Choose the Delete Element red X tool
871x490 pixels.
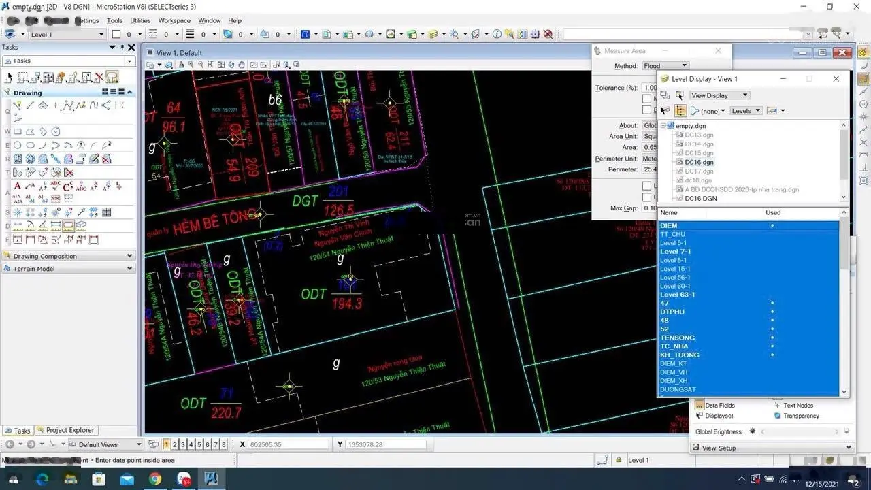[99, 77]
